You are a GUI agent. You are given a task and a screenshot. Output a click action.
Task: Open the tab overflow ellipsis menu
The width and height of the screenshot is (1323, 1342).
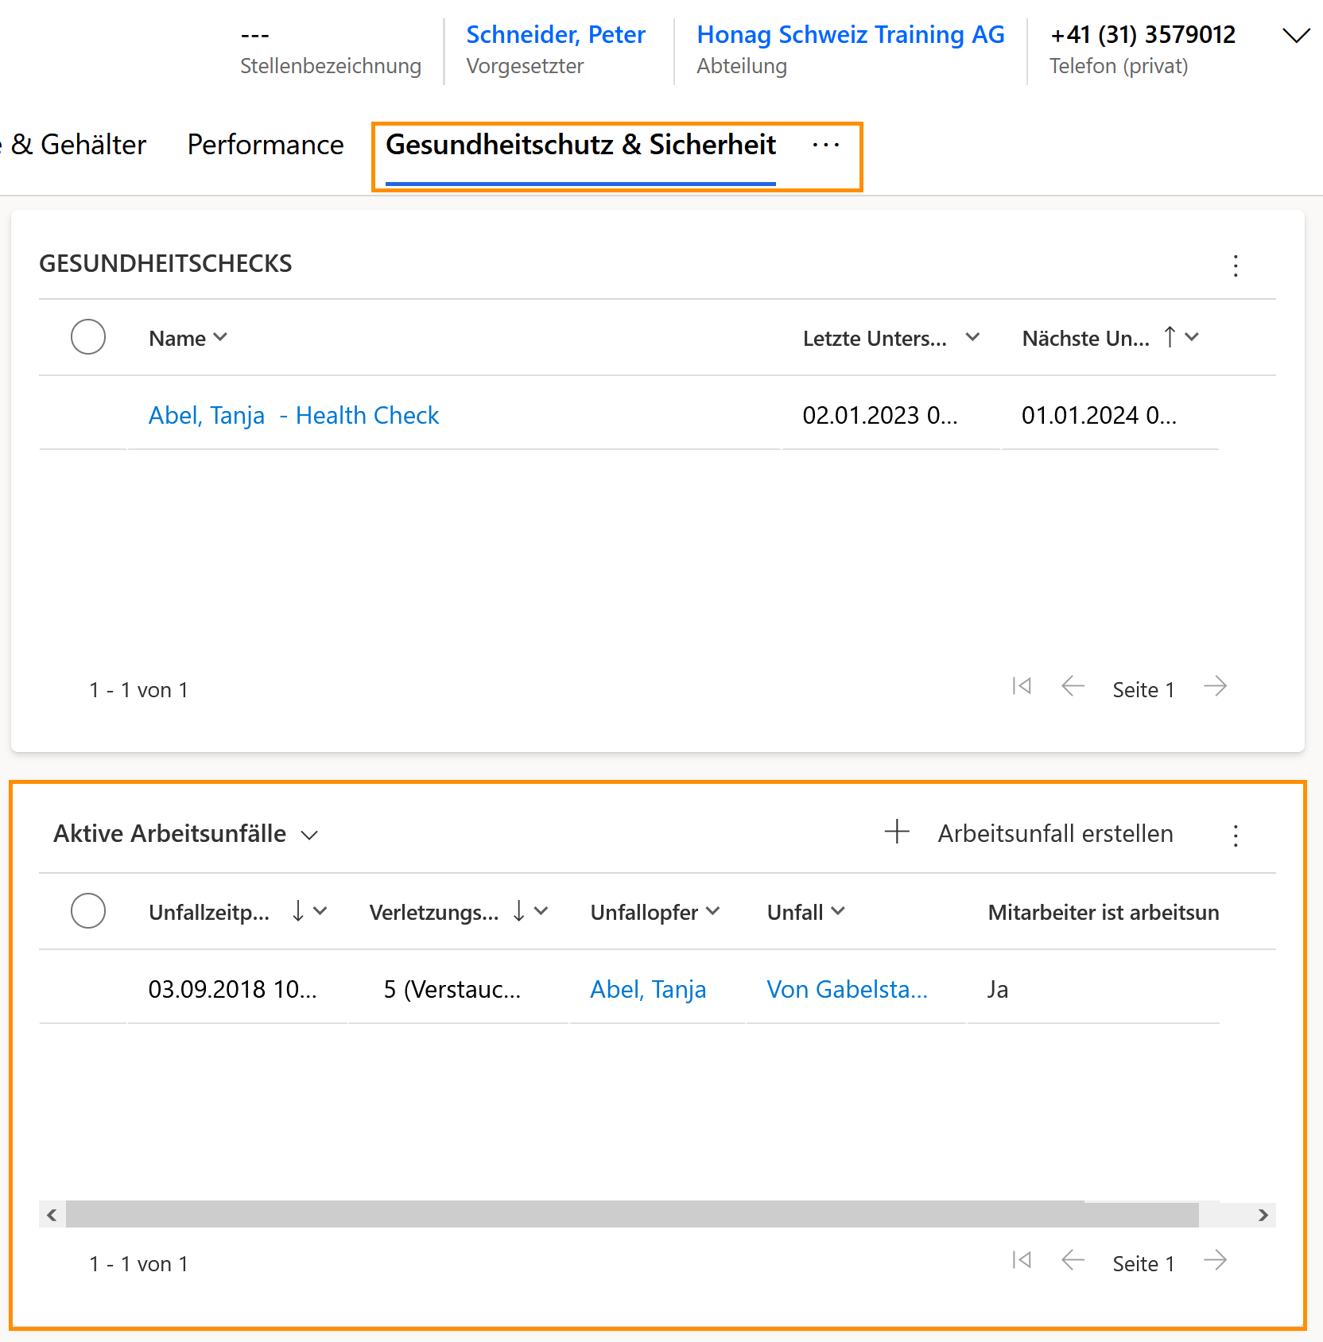tap(826, 145)
